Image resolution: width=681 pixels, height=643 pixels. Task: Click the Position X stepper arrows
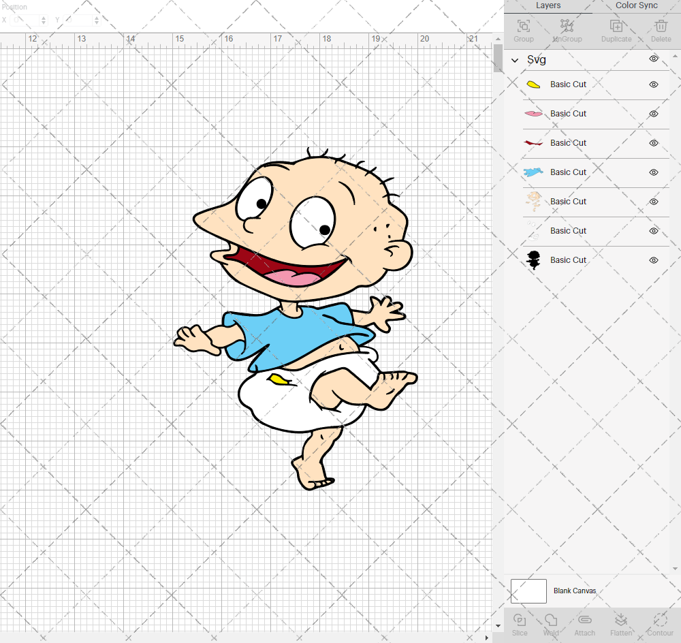(x=44, y=20)
